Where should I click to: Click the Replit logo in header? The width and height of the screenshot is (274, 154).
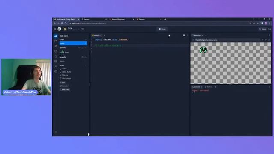tap(60, 29)
